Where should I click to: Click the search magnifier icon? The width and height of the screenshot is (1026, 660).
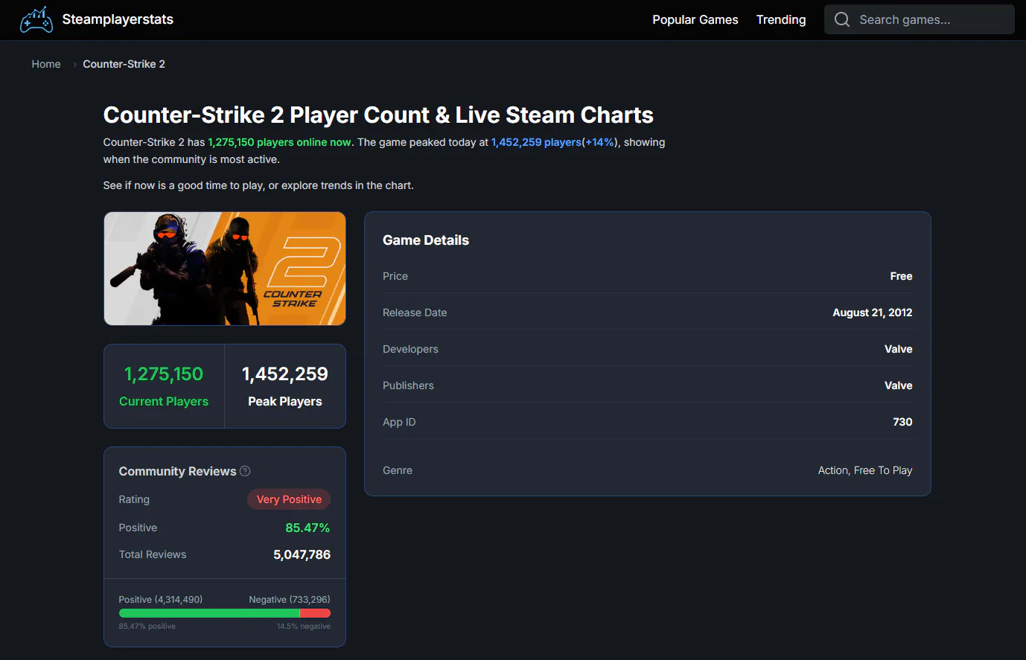pos(842,19)
